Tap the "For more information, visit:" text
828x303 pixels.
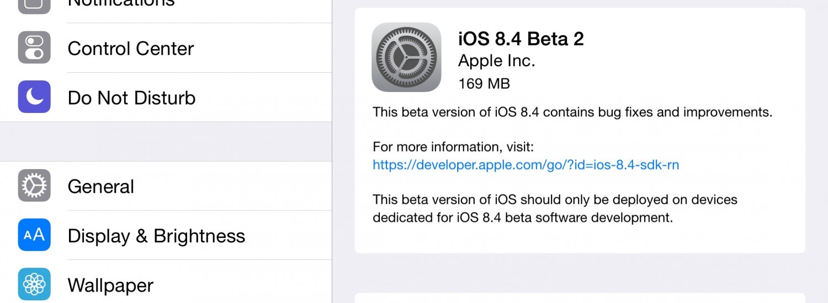coord(453,147)
